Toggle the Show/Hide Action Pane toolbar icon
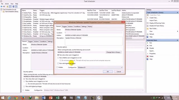Image resolution: width=179 pixels, height=100 pixels. click(x=16, y=7)
